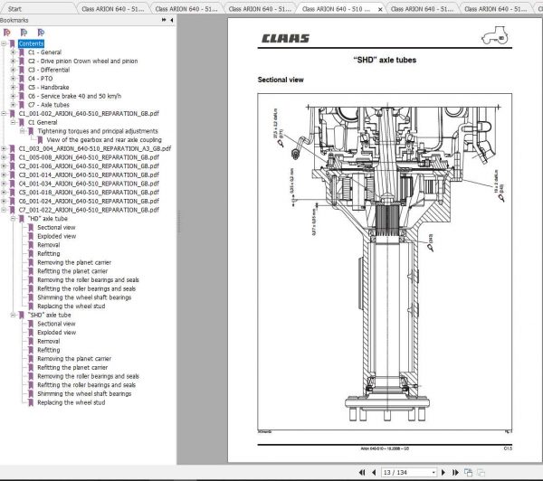543x481 pixels.
Task: Go to the previous page
Action: click(374, 472)
